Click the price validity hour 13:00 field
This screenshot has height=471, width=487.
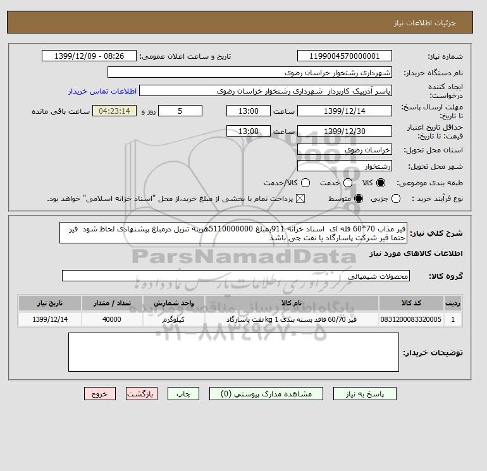coord(249,131)
